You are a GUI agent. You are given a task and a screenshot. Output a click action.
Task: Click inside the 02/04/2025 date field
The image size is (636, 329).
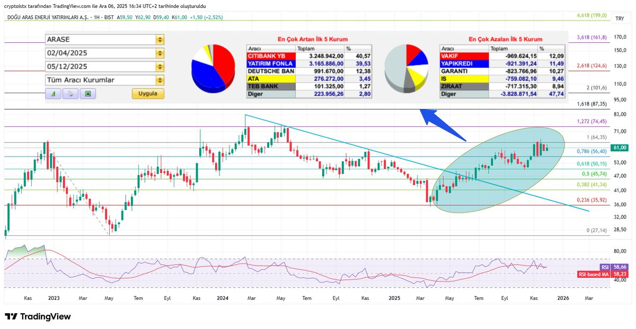click(x=100, y=53)
